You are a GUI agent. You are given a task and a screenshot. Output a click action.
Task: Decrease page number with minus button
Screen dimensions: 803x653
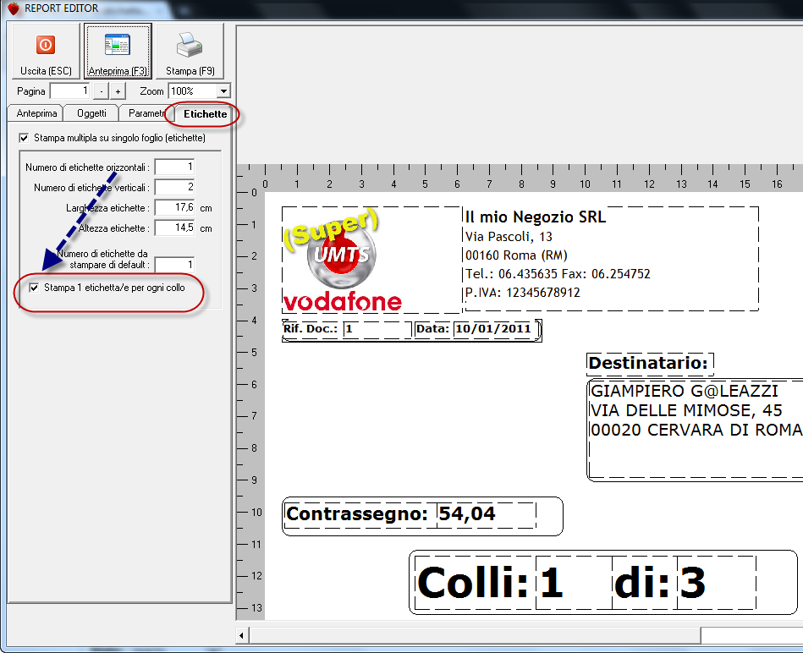click(102, 91)
